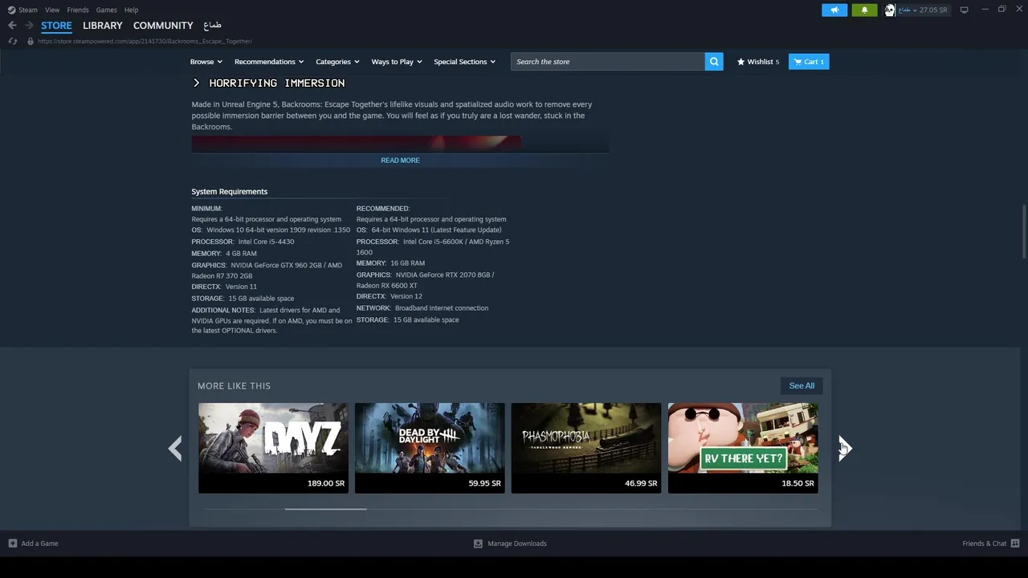
Task: Open the Help menu
Action: coord(131,10)
